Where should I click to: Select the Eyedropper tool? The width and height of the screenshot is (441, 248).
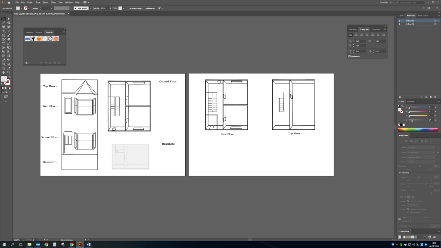click(x=3, y=60)
